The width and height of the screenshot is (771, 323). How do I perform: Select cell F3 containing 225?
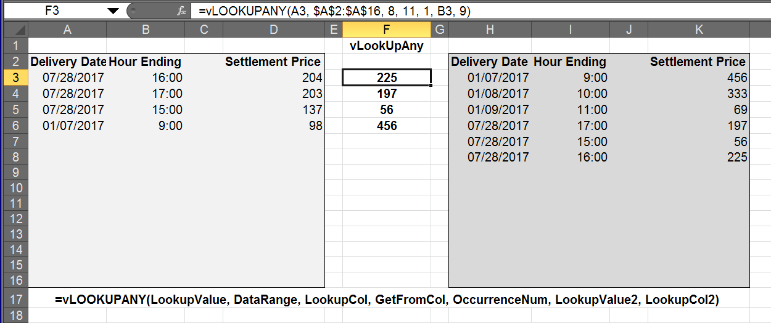(x=387, y=78)
